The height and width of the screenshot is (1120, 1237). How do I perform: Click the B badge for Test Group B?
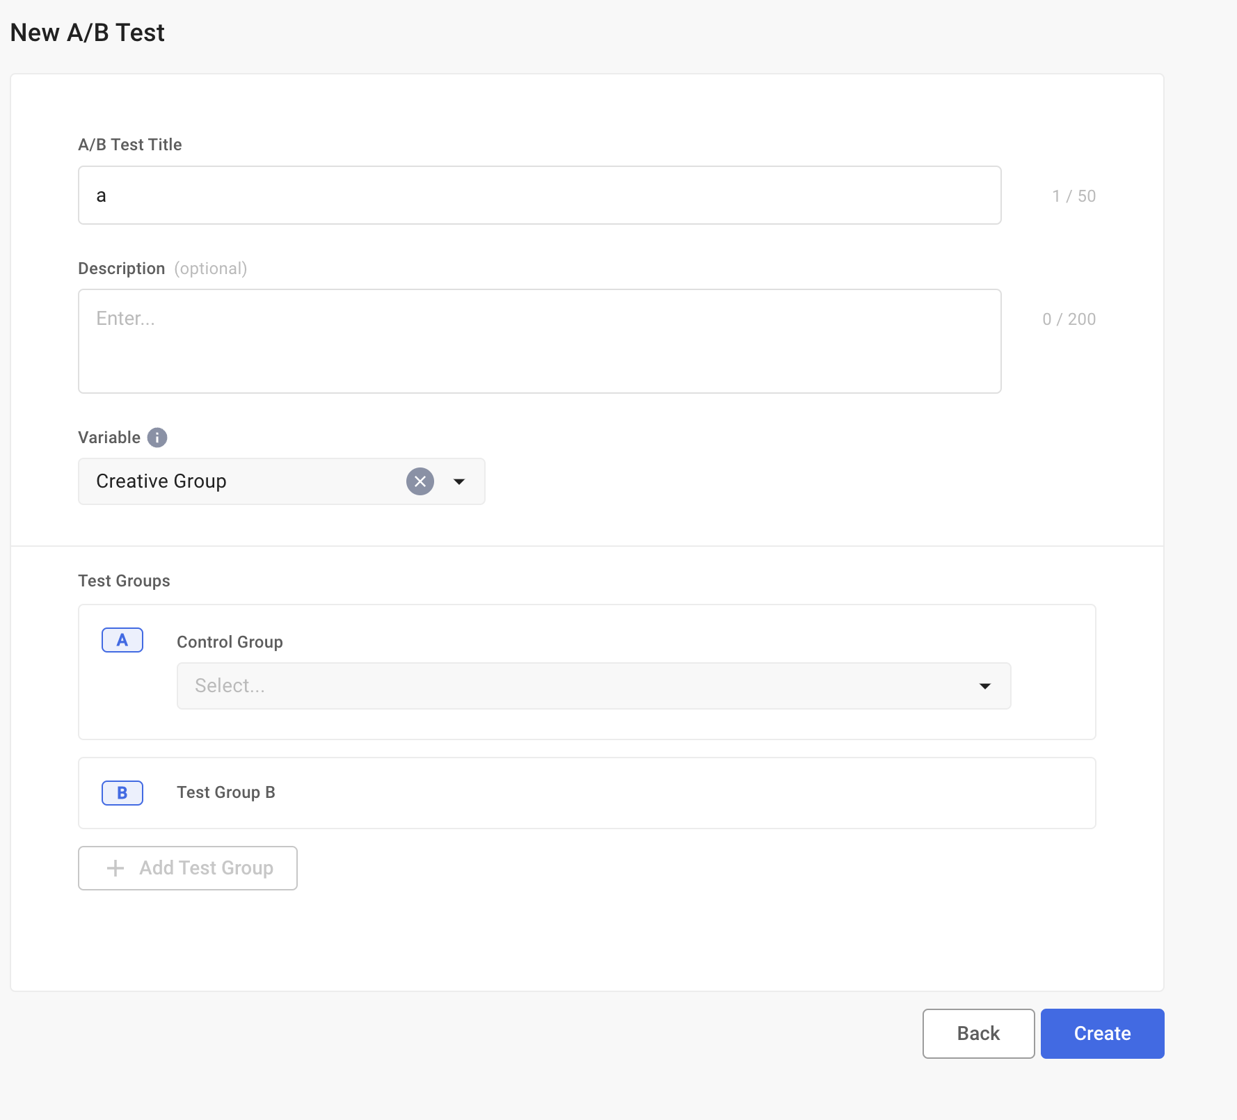click(x=122, y=793)
